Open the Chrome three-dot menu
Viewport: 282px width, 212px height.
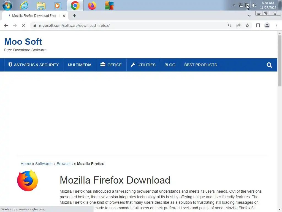pos(276,25)
